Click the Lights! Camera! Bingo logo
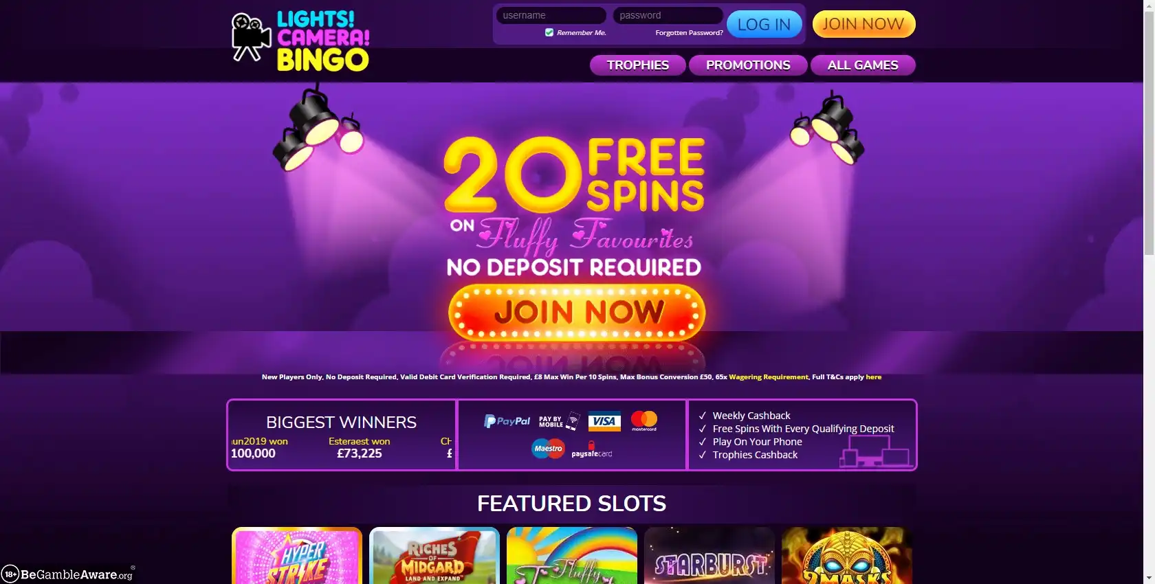The width and height of the screenshot is (1155, 584). point(300,41)
